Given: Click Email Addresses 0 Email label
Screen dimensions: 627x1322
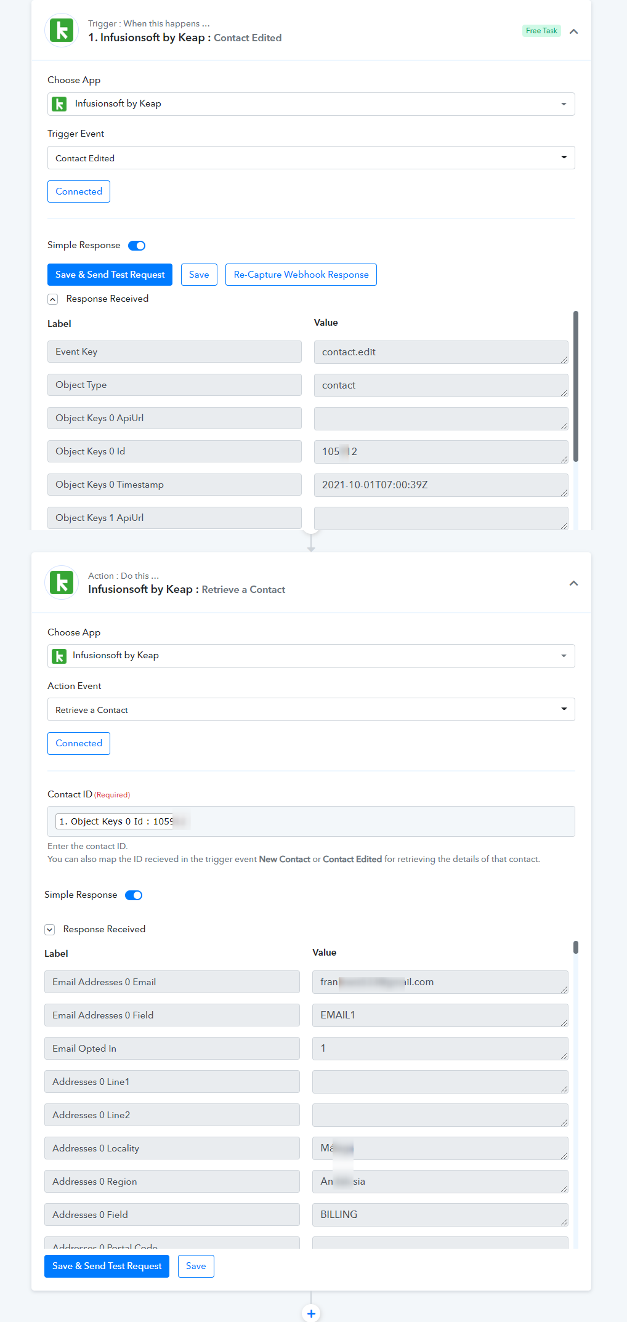Looking at the screenshot, I should [172, 982].
